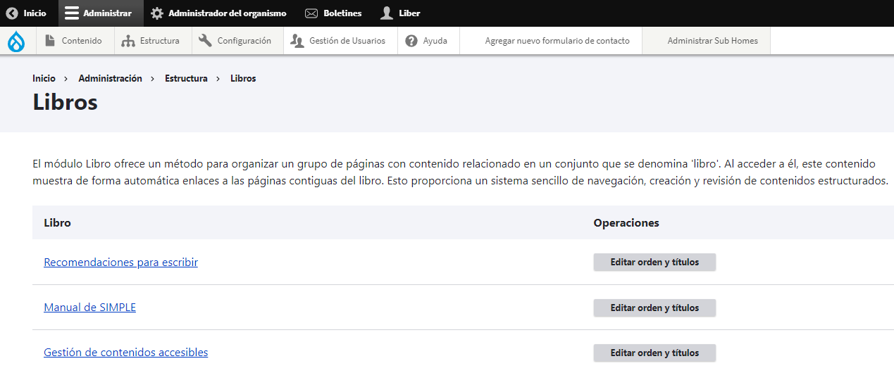Open the Administrar Sub Homes menu item
The image size is (894, 373).
[x=713, y=41]
